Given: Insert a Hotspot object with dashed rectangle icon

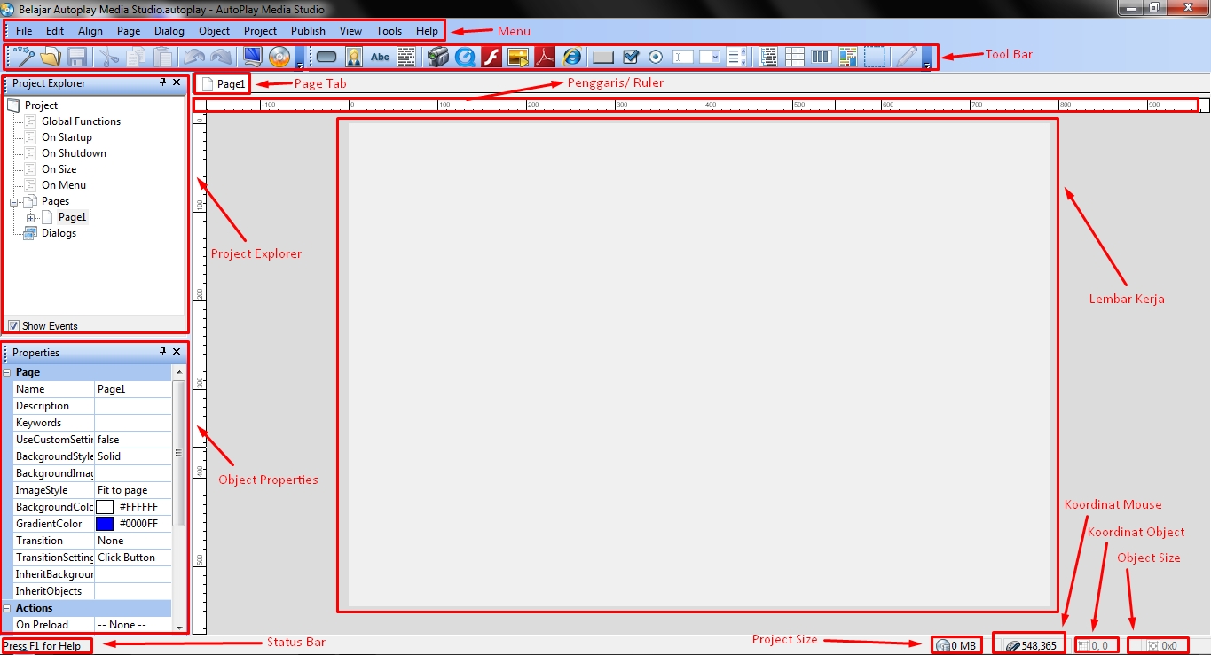Looking at the screenshot, I should [875, 57].
